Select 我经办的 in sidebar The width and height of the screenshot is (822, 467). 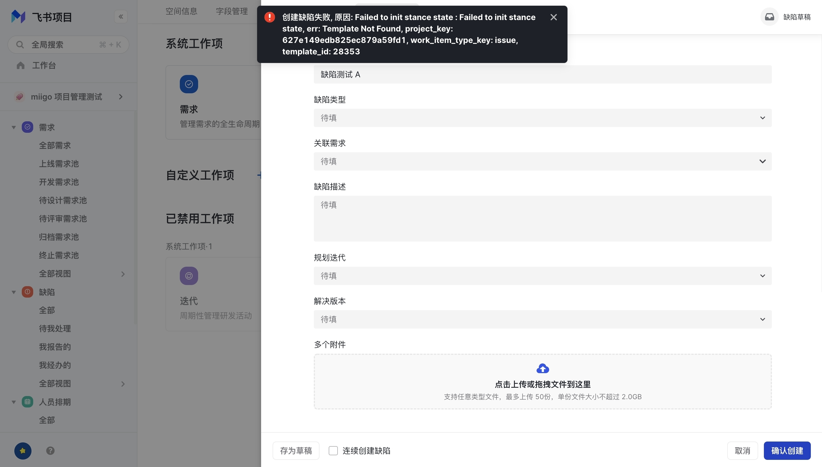55,365
